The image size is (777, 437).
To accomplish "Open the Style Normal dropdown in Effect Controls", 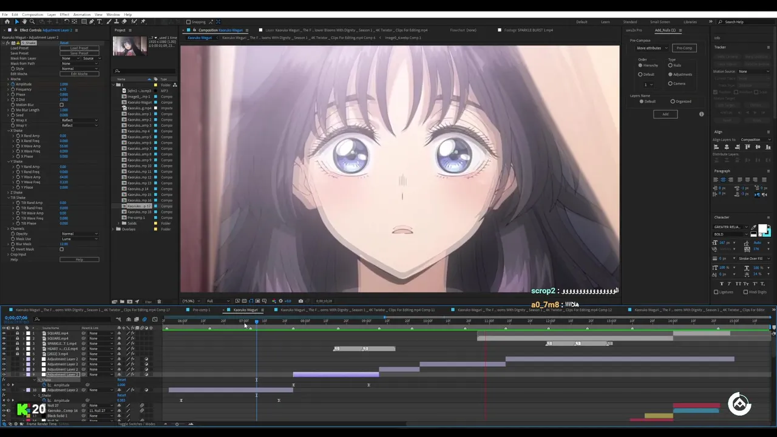I will [80, 69].
